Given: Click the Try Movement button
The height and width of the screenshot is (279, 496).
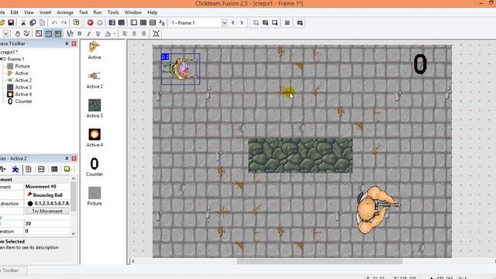Looking at the screenshot, I should point(47,211).
